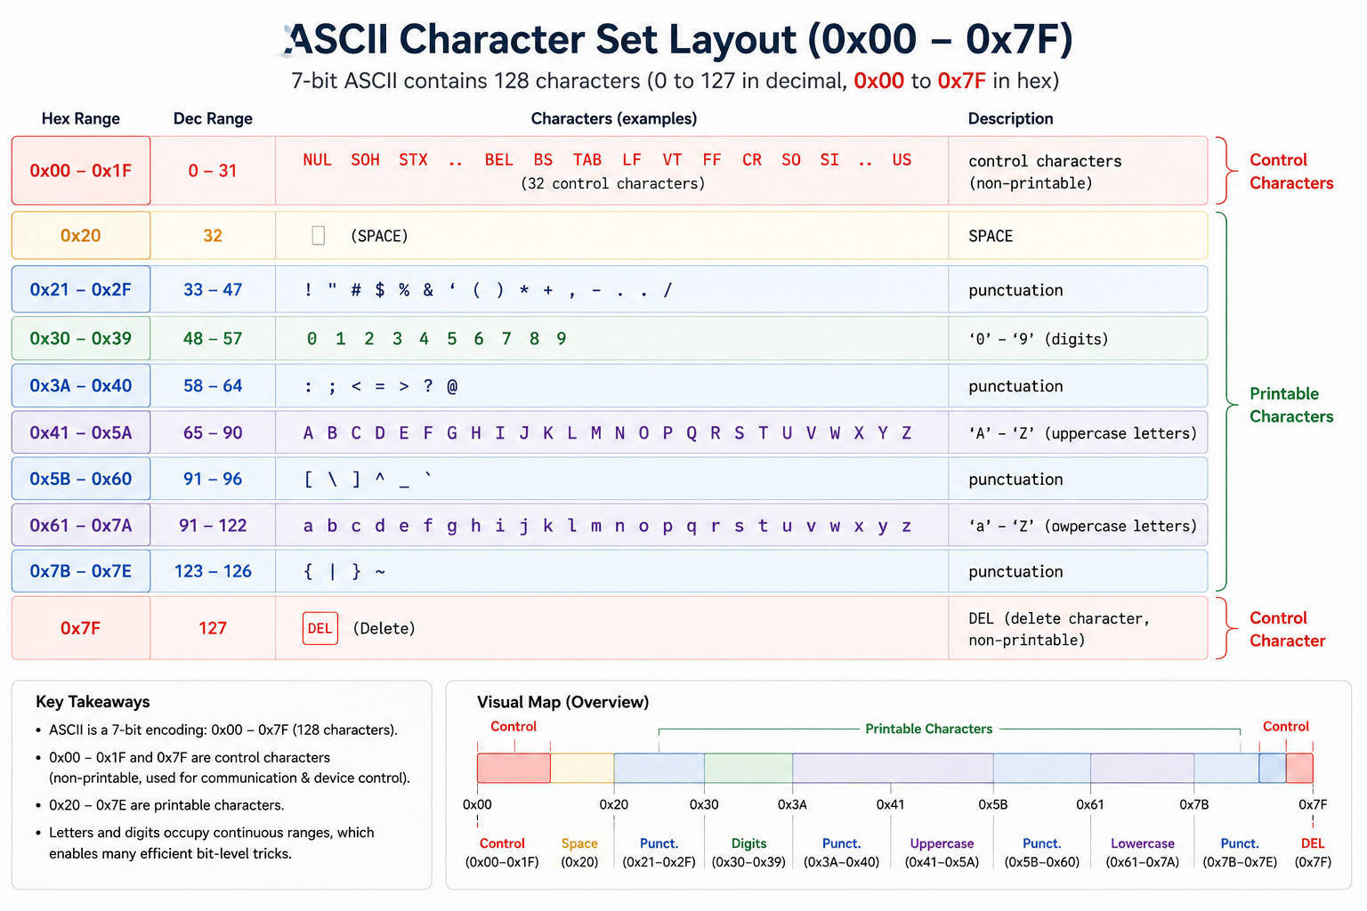Select the red DEL segment ending the map bar

pyautogui.click(x=1299, y=768)
